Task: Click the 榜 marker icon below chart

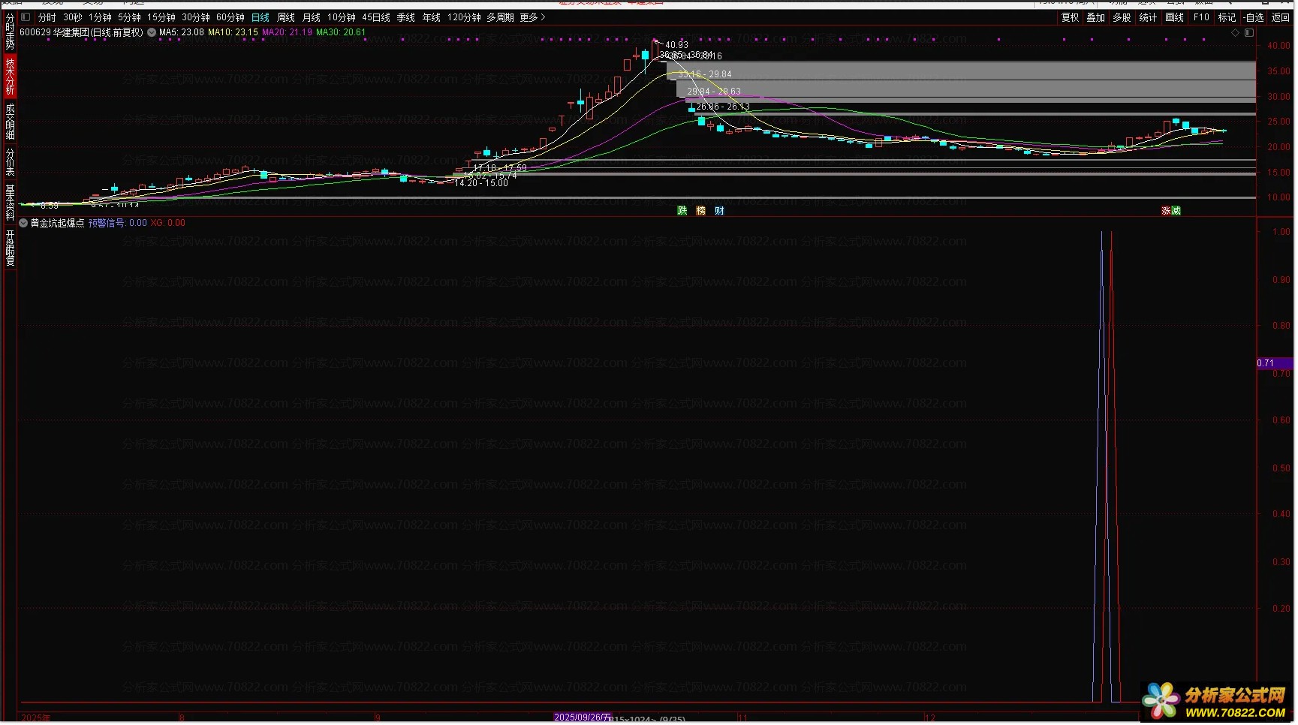Action: coord(701,211)
